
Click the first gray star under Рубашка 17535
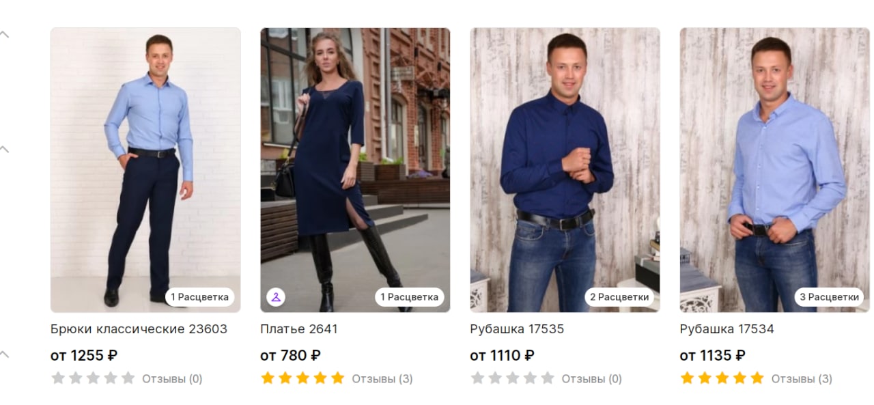pos(478,378)
